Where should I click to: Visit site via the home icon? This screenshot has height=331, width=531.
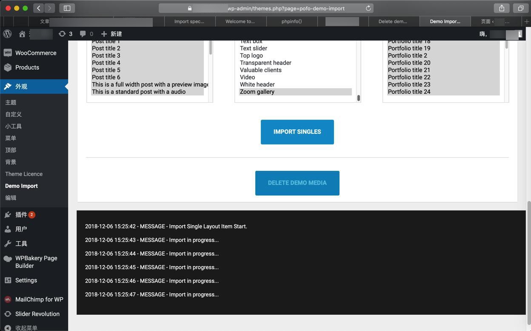pos(22,34)
